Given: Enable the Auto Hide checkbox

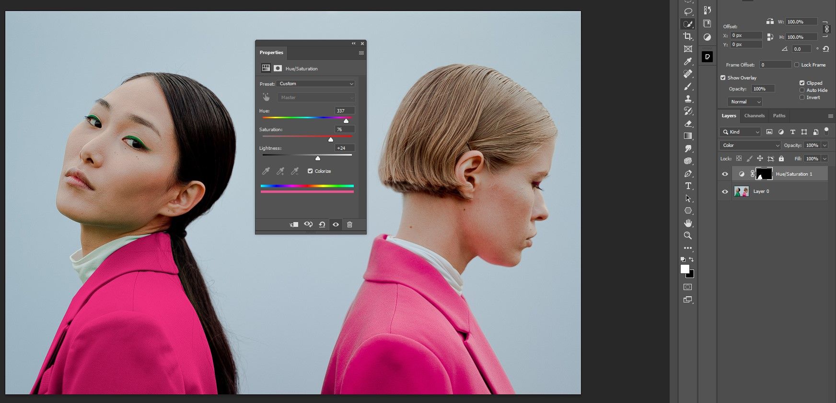Looking at the screenshot, I should pyautogui.click(x=802, y=90).
